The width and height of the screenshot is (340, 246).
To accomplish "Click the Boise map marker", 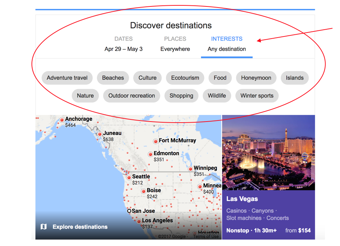I will click(x=143, y=191).
